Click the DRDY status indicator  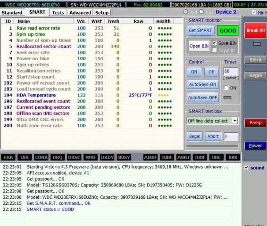tap(107, 158)
